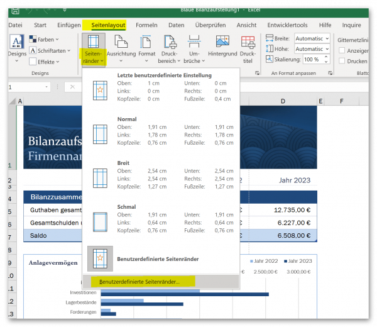Click the Höhe height icon
Viewport: 377px width, 327px height.
tap(270, 48)
